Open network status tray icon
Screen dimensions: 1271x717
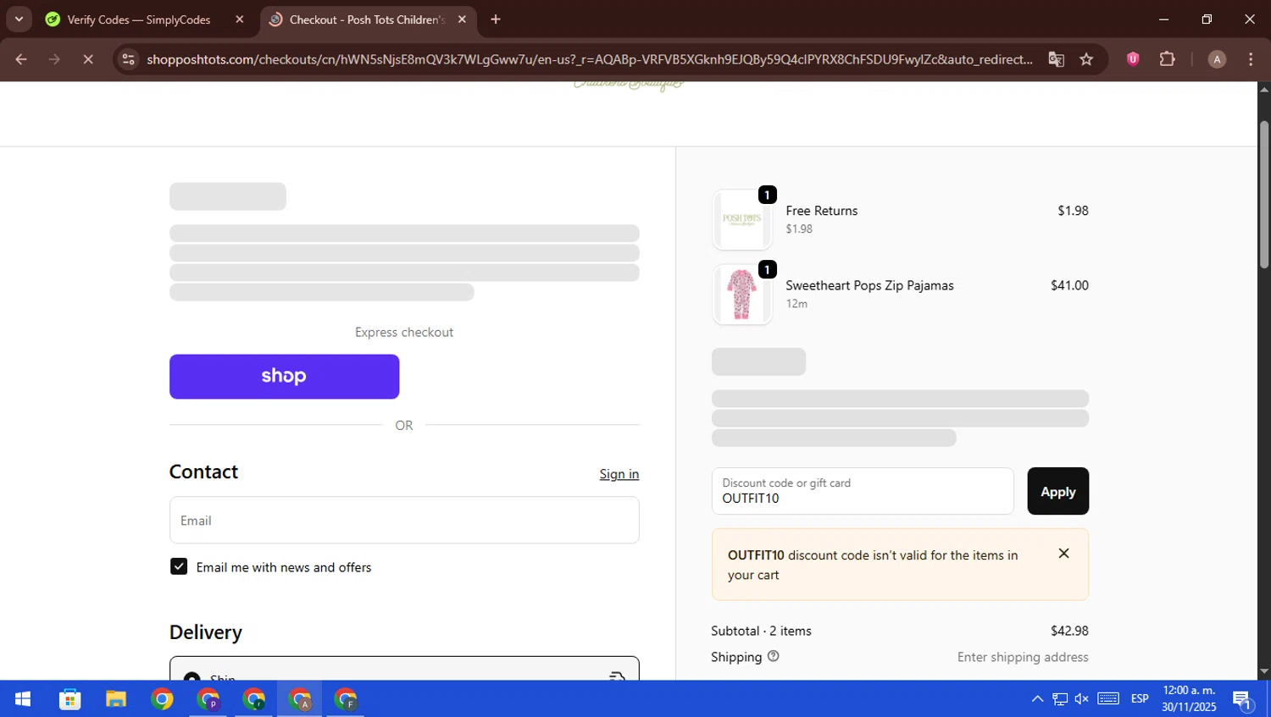tap(1060, 698)
